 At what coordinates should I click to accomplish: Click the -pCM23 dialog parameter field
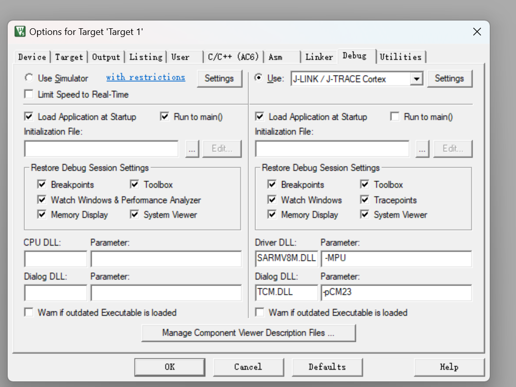tap(396, 292)
